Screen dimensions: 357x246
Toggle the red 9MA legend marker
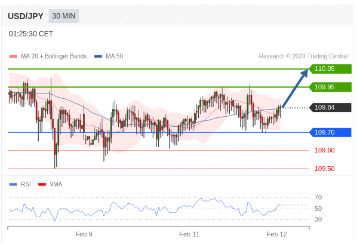(x=42, y=184)
